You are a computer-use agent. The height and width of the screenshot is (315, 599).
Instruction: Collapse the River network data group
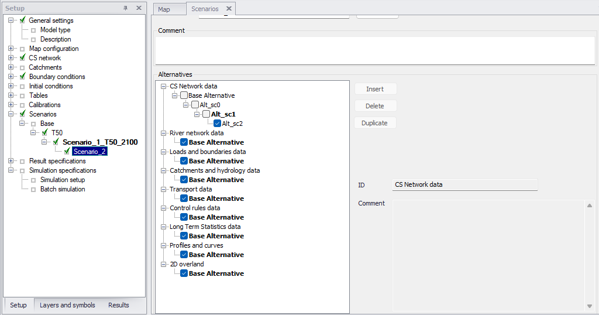tap(164, 133)
